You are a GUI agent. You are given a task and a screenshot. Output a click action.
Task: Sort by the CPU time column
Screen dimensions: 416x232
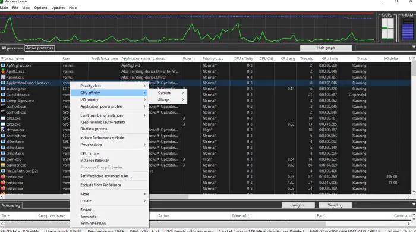pyautogui.click(x=329, y=58)
